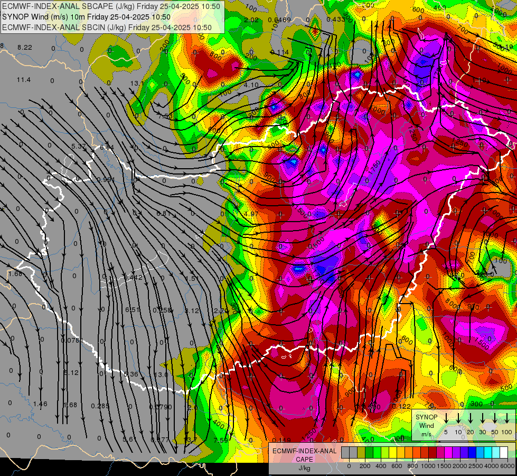The image size is (517, 476).
Task: Pick the white swatch ending the CAPE legend
Action: pyautogui.click(x=503, y=452)
